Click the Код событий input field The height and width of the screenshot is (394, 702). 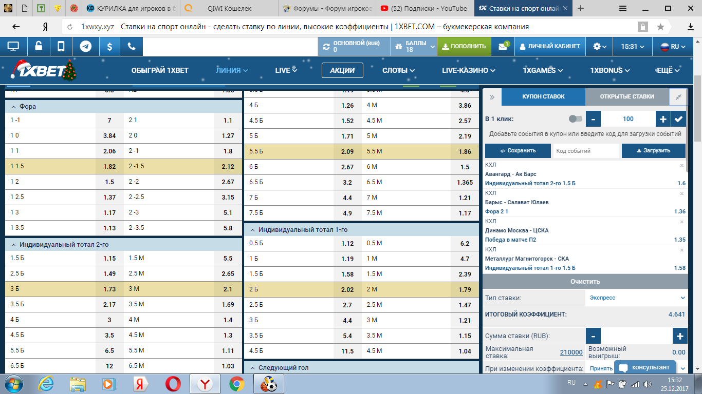[x=585, y=151]
